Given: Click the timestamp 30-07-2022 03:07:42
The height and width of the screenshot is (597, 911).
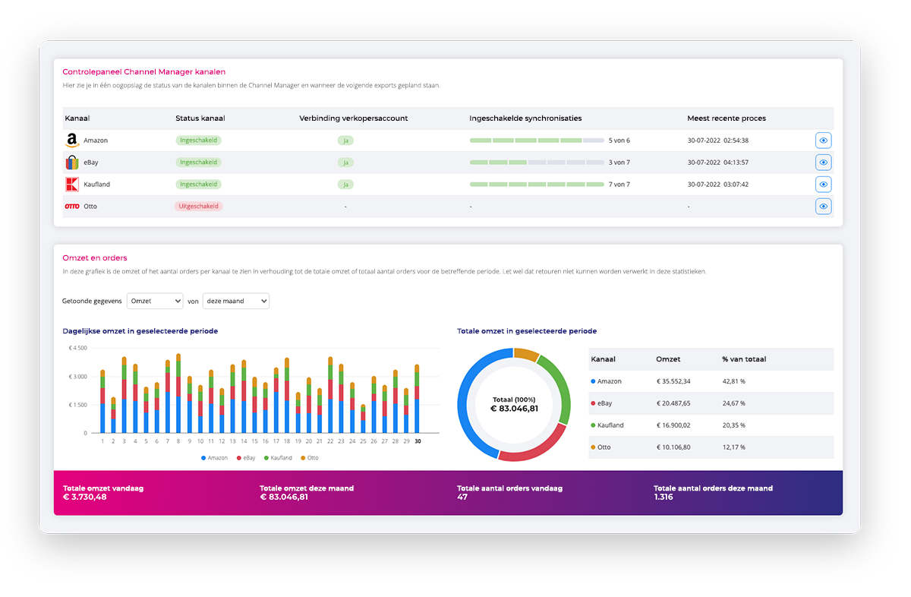Looking at the screenshot, I should 718,185.
